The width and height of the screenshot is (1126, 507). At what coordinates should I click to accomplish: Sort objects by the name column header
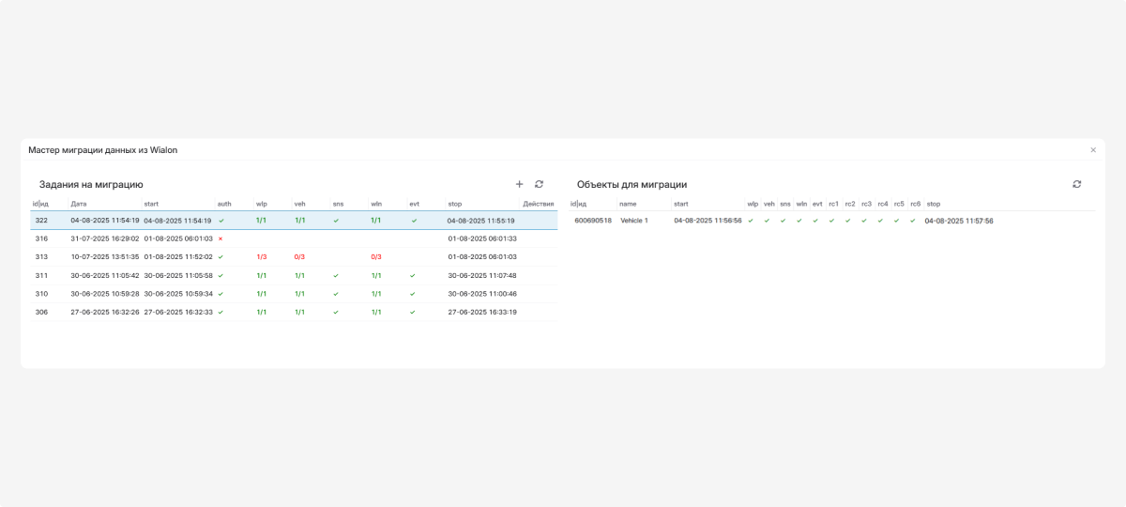[x=628, y=204]
